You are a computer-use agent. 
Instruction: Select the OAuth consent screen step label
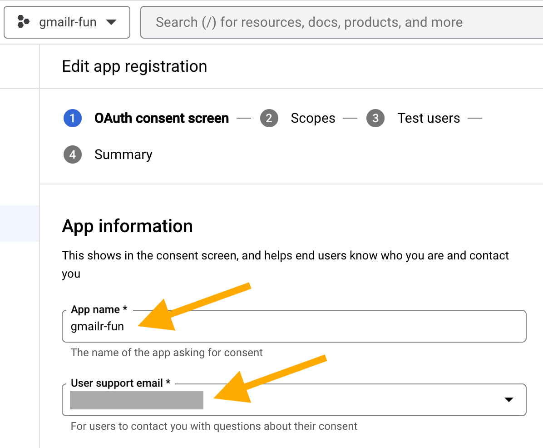click(161, 118)
